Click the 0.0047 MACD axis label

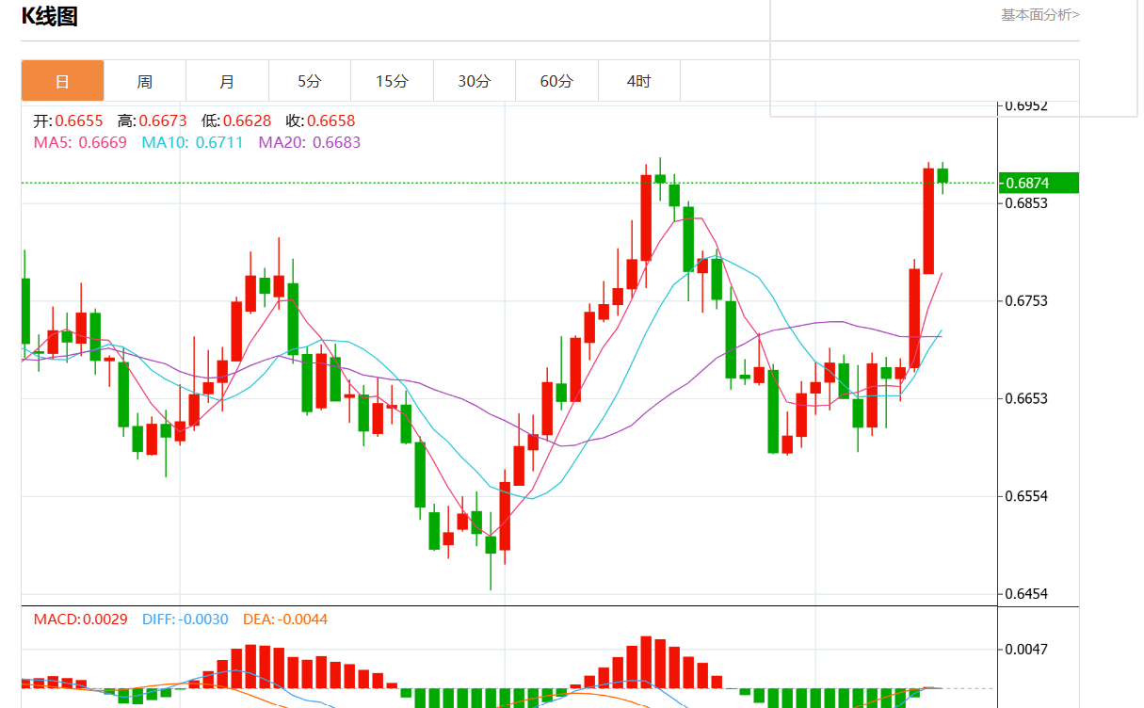pos(1026,650)
